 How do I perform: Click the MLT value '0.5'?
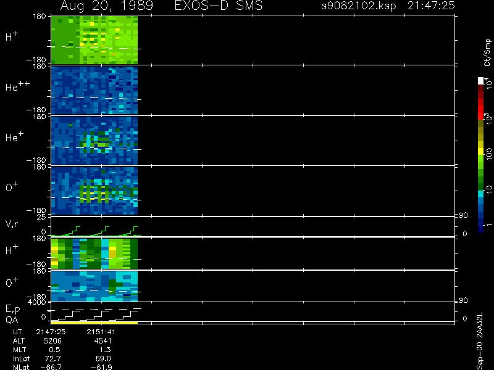point(54,350)
